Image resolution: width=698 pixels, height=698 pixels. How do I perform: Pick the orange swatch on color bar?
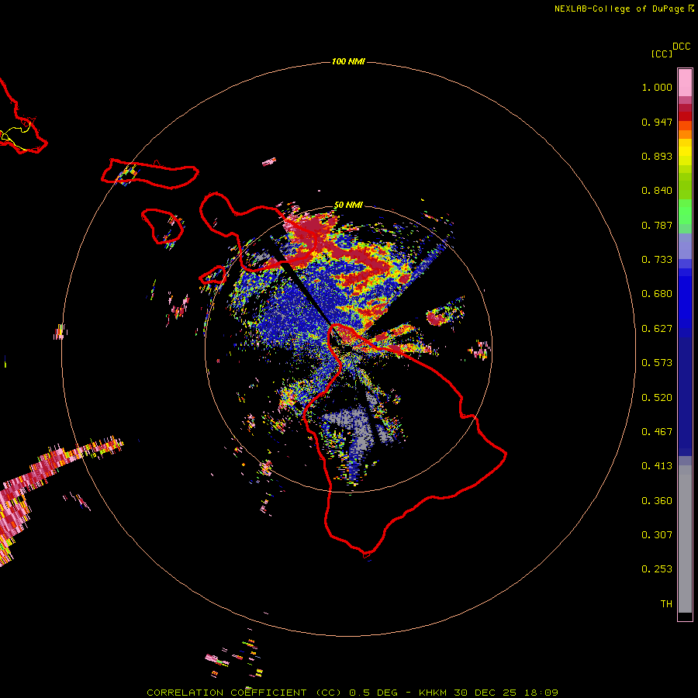(685, 134)
